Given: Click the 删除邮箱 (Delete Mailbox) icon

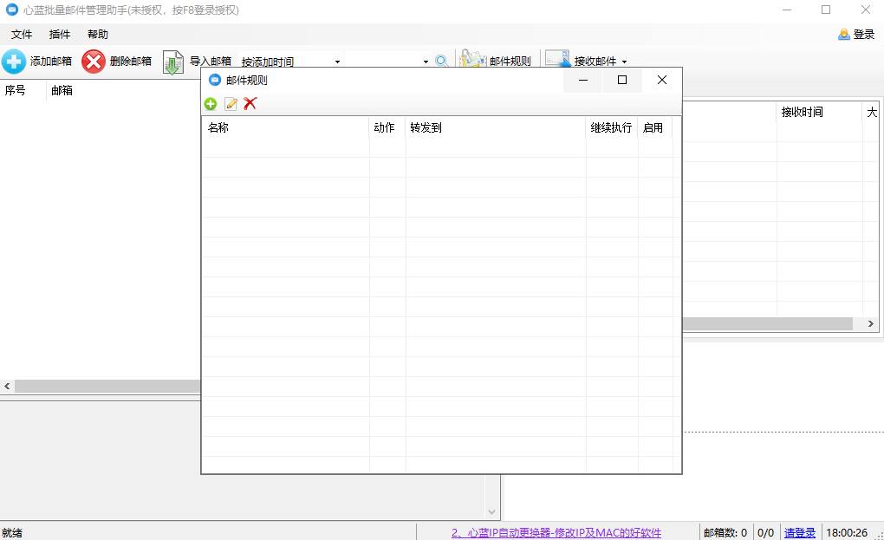Looking at the screenshot, I should coord(94,61).
